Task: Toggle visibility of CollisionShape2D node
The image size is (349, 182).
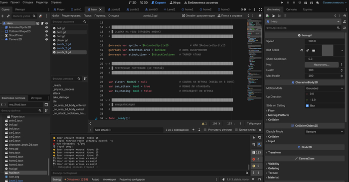Action: 46,31
